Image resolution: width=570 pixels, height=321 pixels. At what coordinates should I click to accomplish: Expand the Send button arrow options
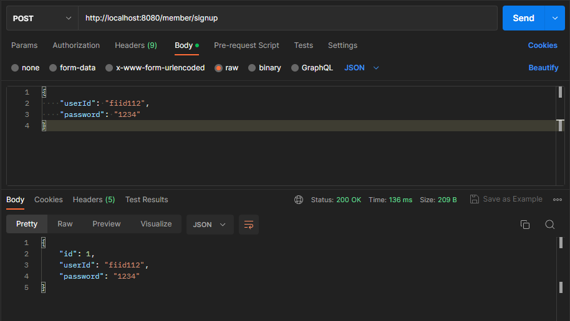[555, 18]
